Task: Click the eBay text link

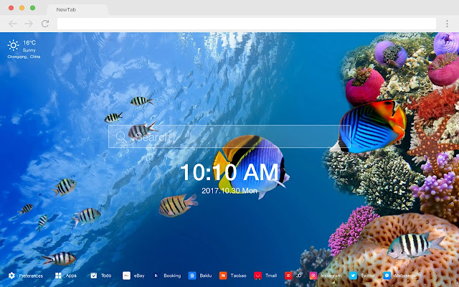Action: 139,276
